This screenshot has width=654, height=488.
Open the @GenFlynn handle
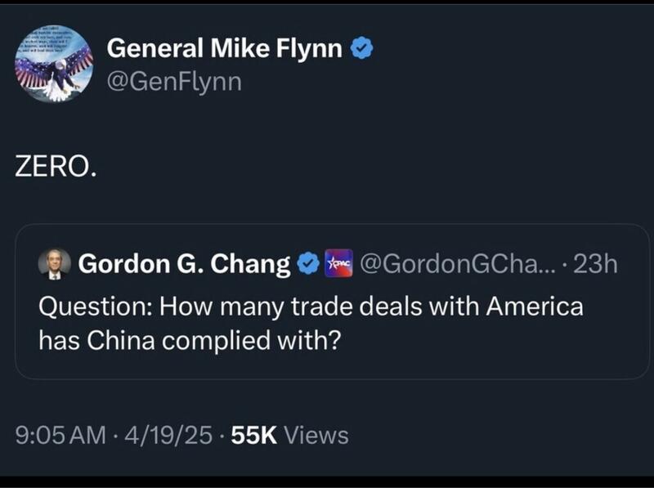[175, 82]
